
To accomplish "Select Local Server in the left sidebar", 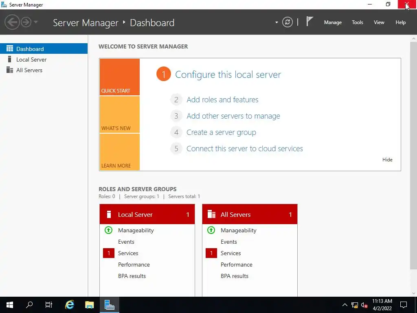I will tap(44, 60).
